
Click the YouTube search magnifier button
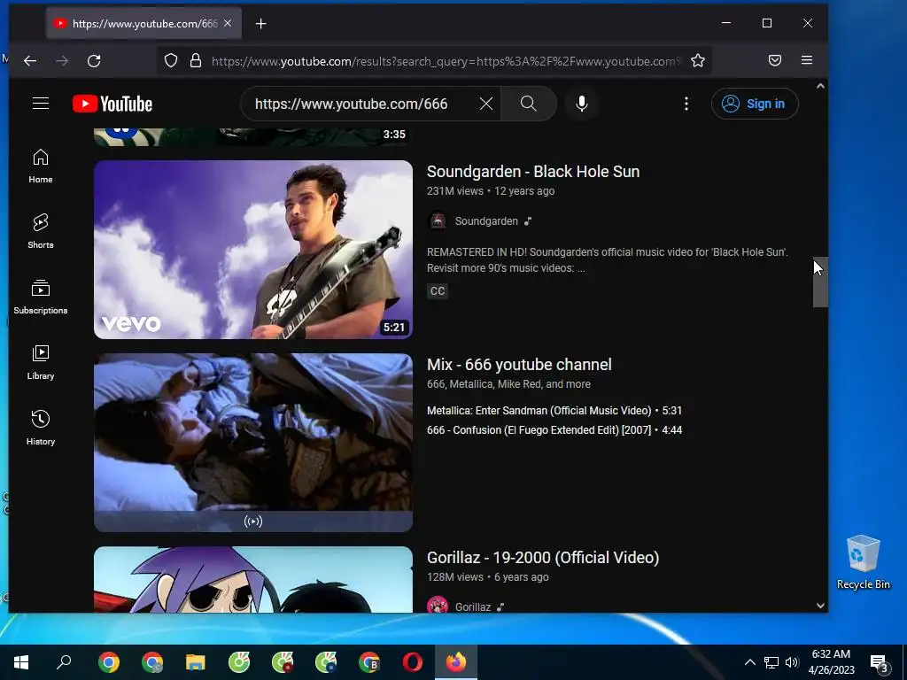coord(528,104)
